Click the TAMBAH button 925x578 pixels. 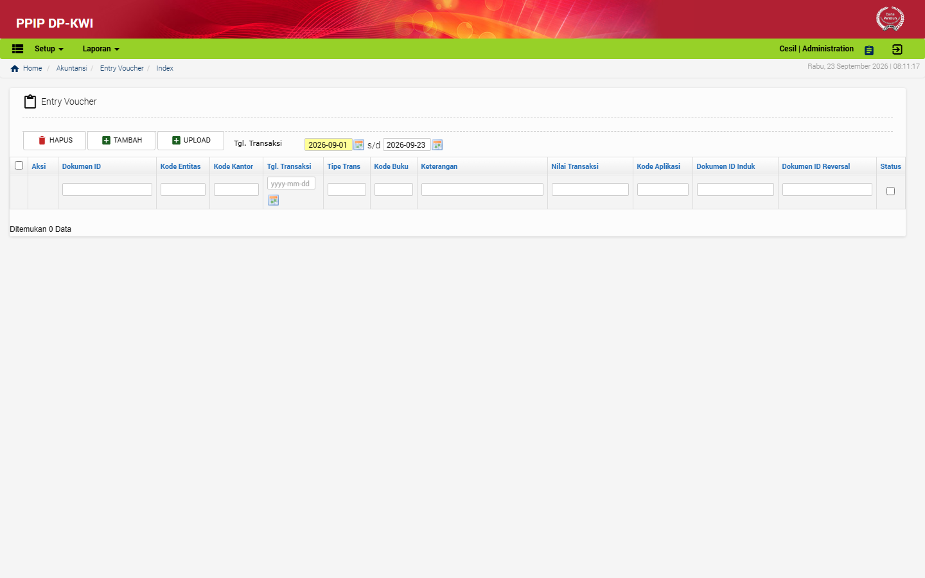(x=121, y=141)
